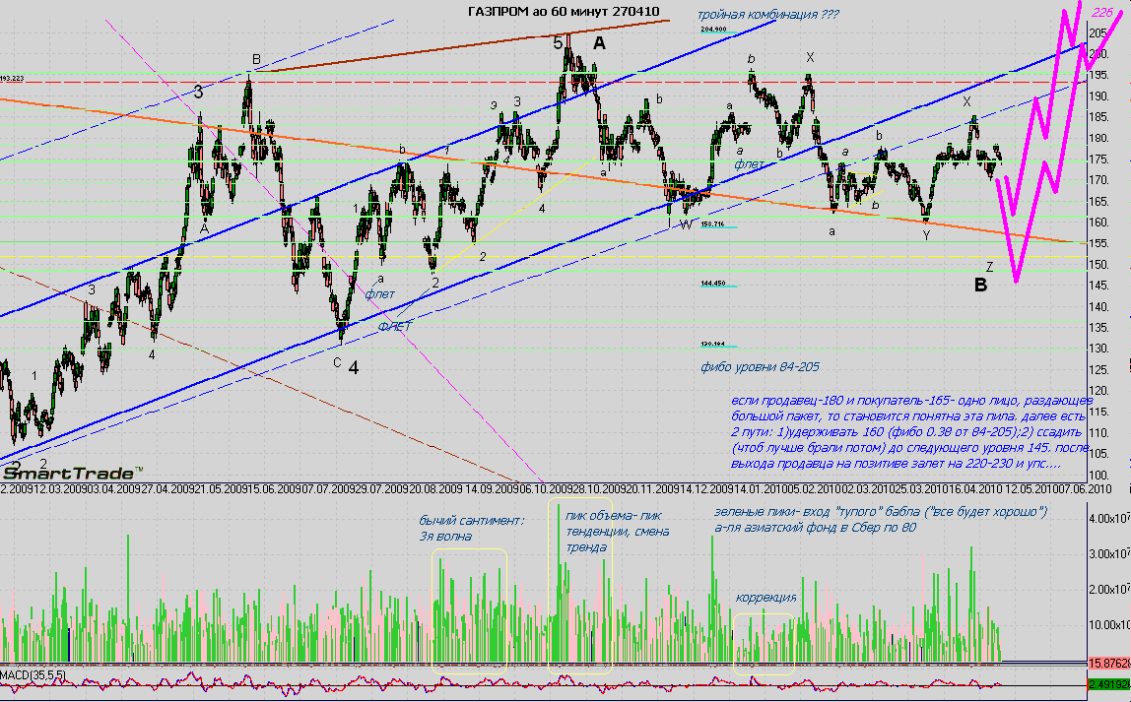Click the chart title 'ГАЗПРОМ ао 60 минут 270410'
The height and width of the screenshot is (702, 1131).
point(564,11)
